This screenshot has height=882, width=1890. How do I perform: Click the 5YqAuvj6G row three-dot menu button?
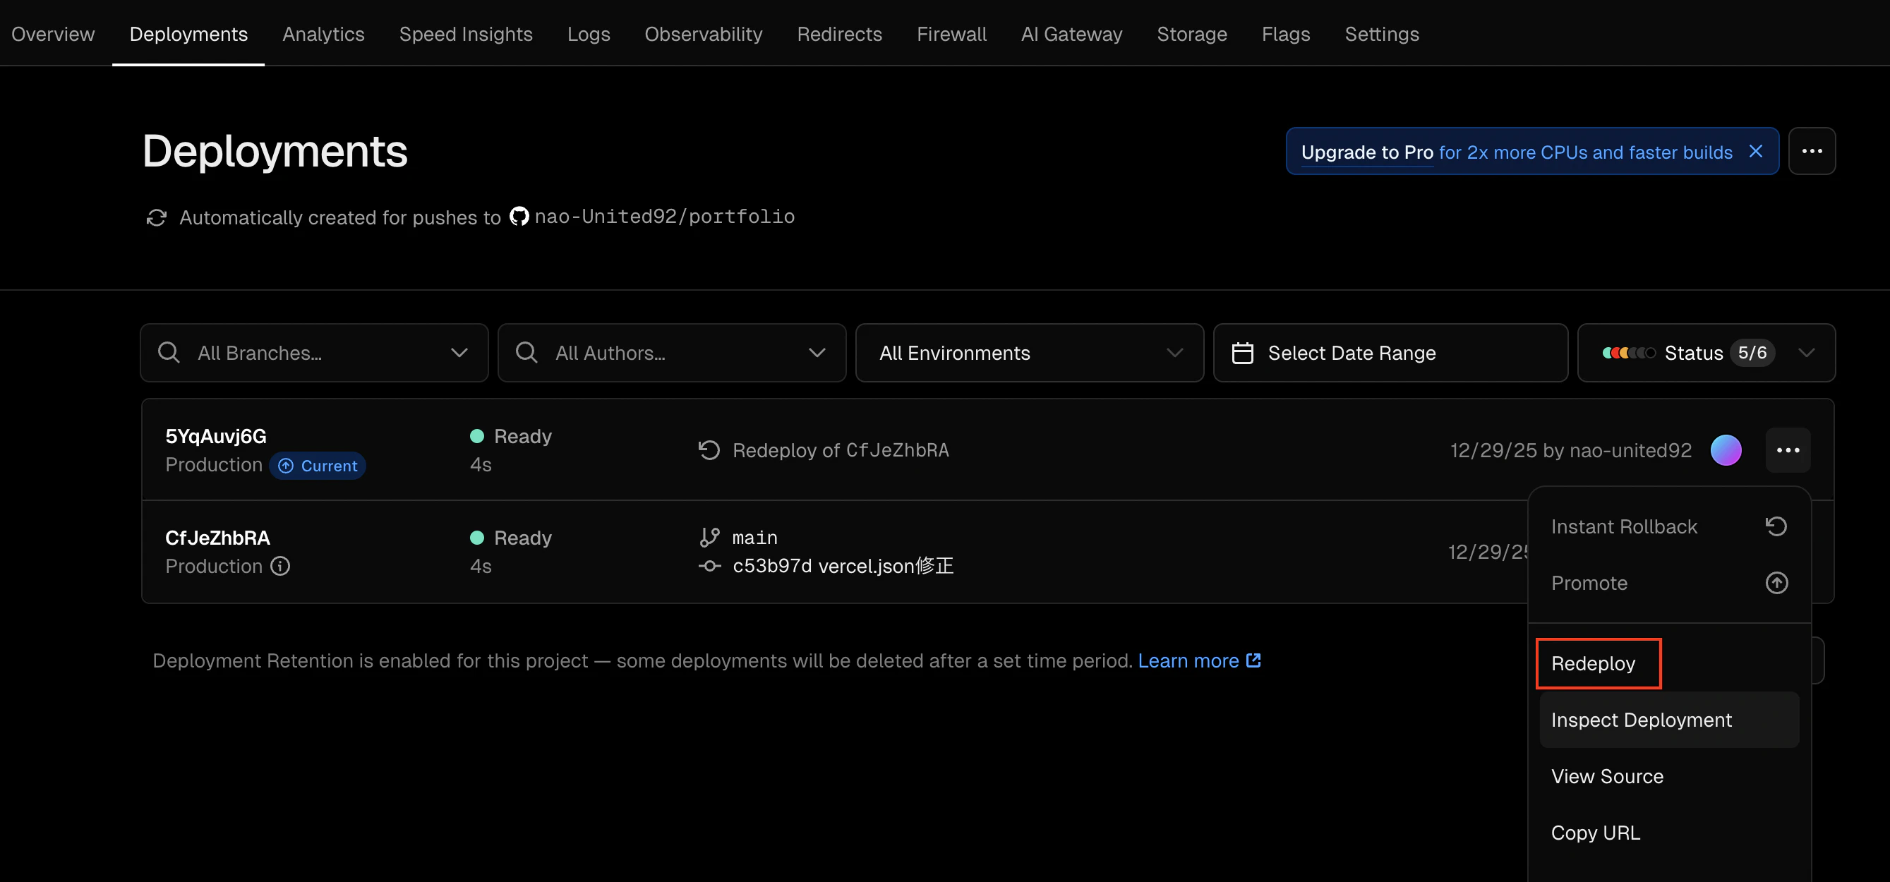pyautogui.click(x=1788, y=449)
